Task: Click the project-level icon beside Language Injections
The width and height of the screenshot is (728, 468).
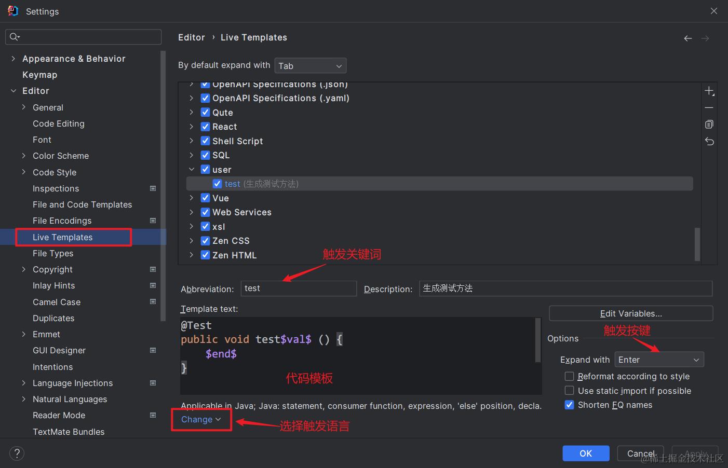Action: [153, 383]
